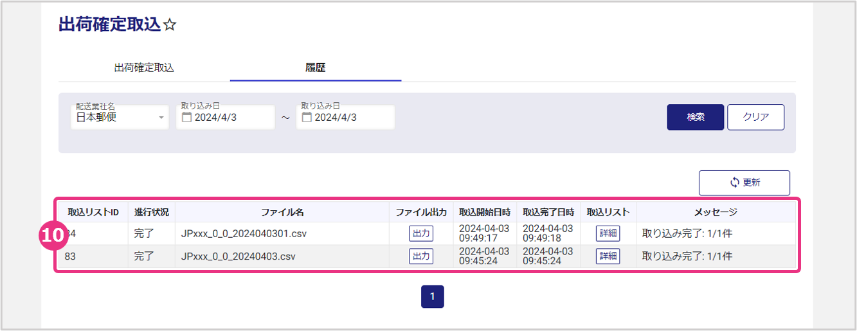This screenshot has width=857, height=331.
Task: Click the 取込開始日時 column header
Action: tap(485, 211)
